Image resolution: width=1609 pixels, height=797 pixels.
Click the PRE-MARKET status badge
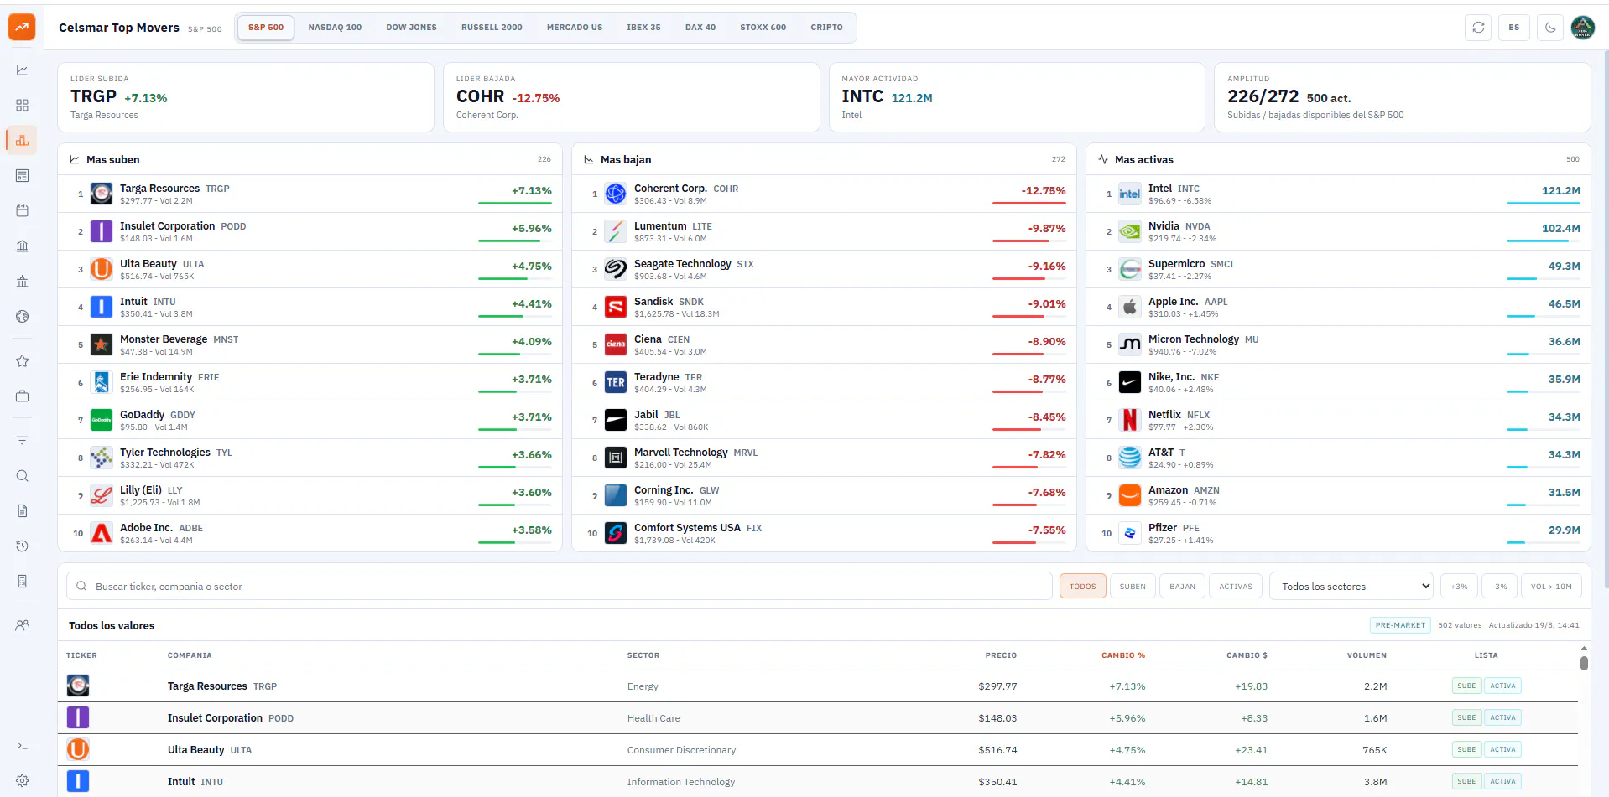pos(1400,625)
